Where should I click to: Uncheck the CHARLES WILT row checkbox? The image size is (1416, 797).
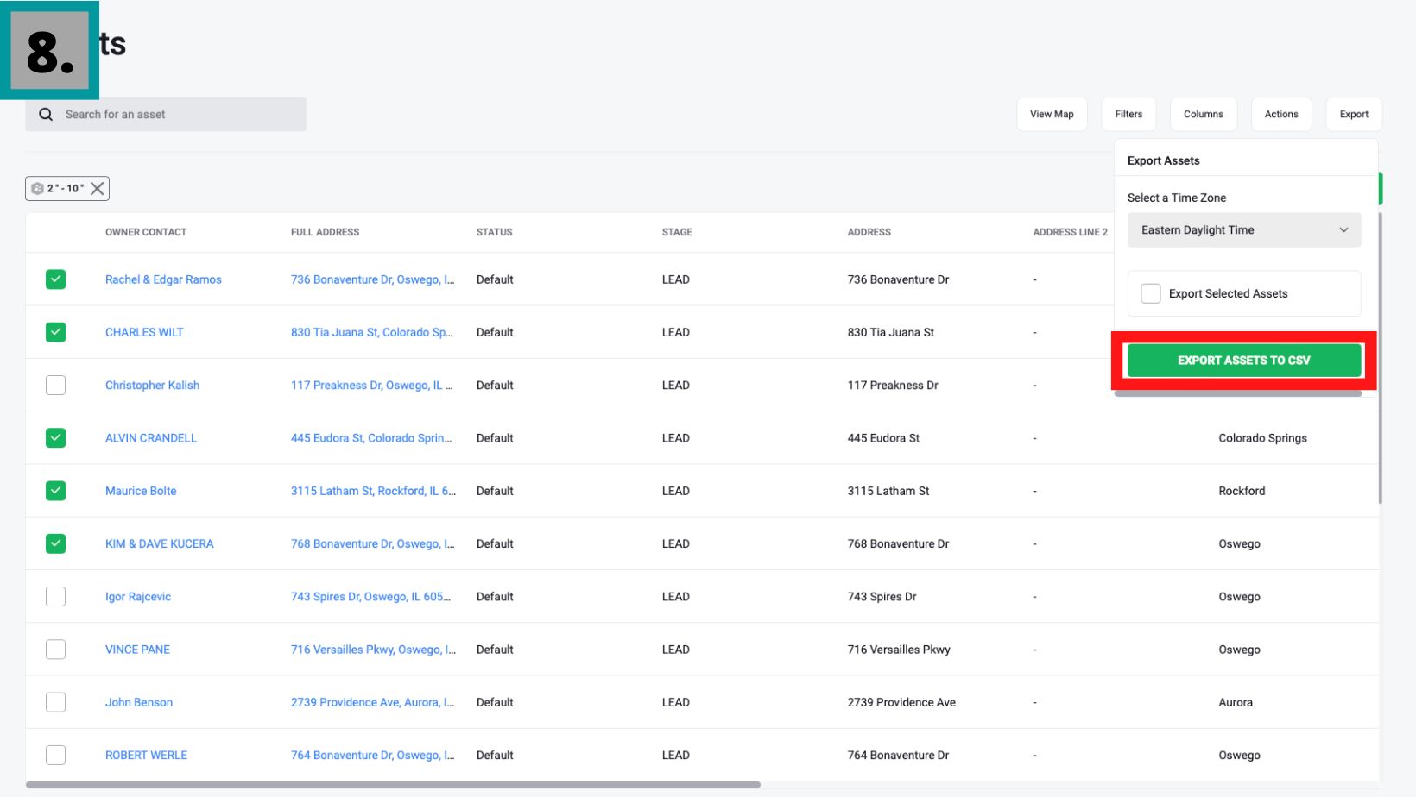55,332
